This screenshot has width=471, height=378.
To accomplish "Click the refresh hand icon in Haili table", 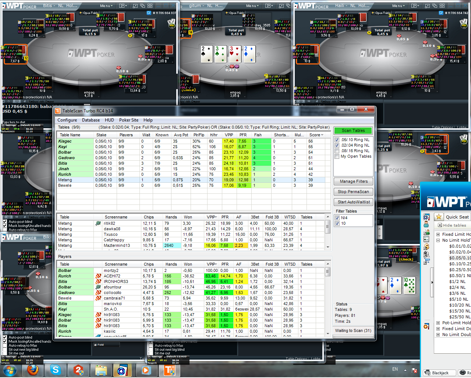I will (441, 13).
